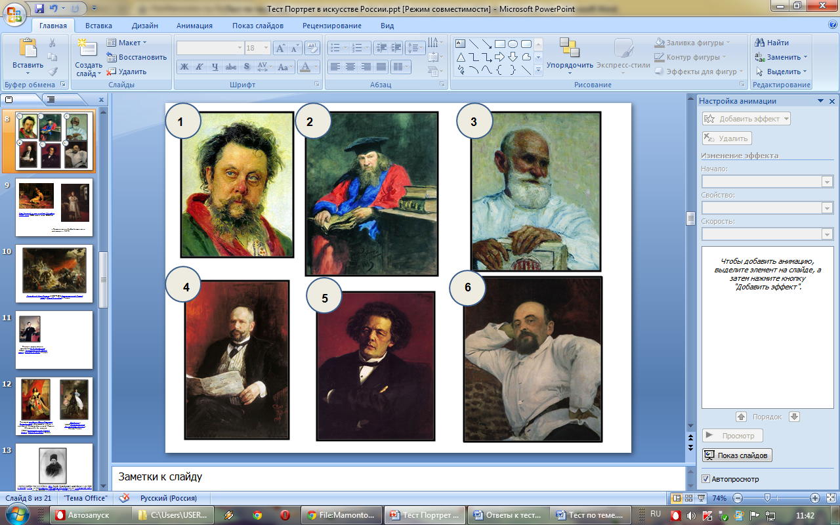Click the Paste (Вставить) clipboard icon

[x=28, y=49]
